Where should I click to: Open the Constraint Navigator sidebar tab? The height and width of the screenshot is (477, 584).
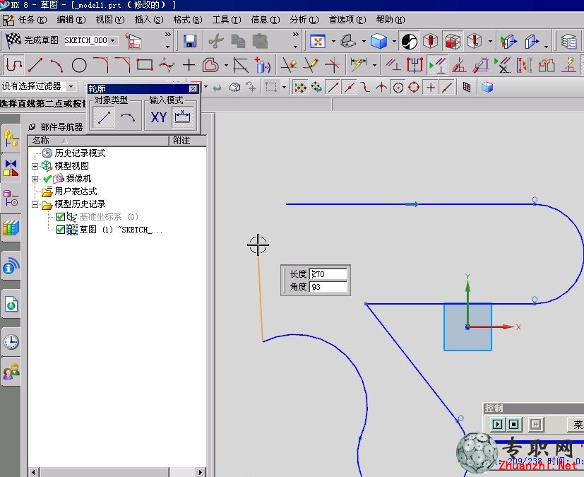click(11, 168)
